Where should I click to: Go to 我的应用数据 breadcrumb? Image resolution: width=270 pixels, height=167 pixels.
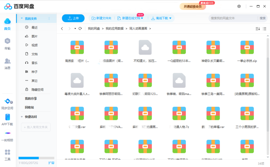[x=114, y=29]
